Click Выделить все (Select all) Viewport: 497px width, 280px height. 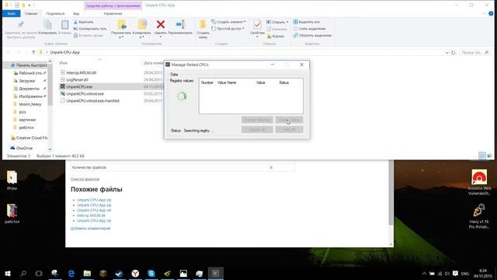(306, 22)
